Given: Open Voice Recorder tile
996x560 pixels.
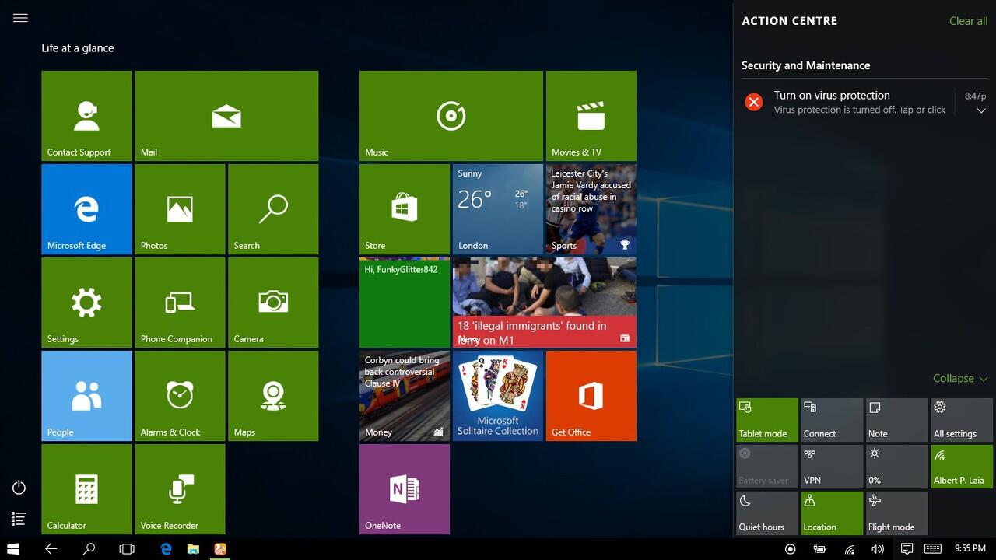Looking at the screenshot, I should 180,489.
